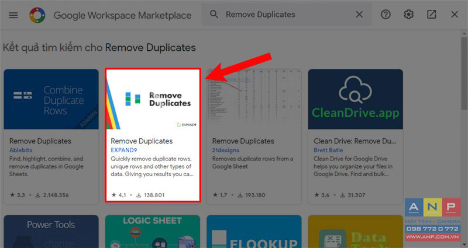Click the 1,7 rating on 21designs card
The width and height of the screenshot is (468, 248).
(x=220, y=195)
